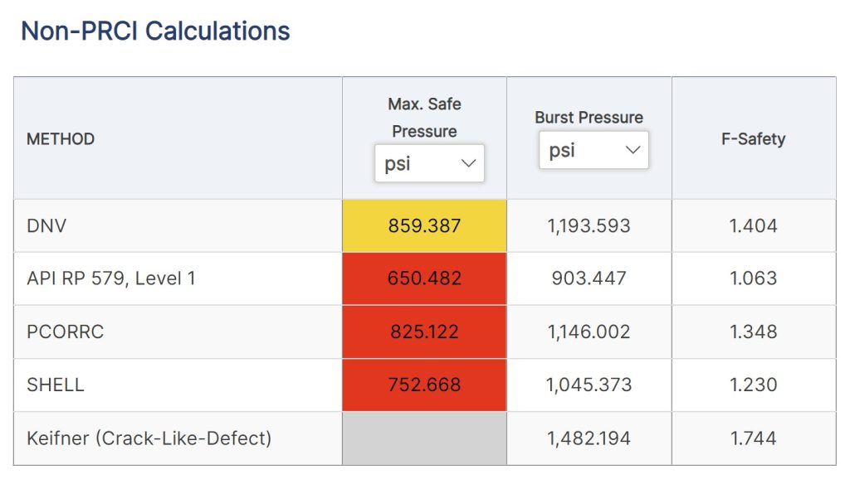This screenshot has width=850, height=489.
Task: Open the Max. Safe Pressure unit dropdown
Action: [x=428, y=163]
